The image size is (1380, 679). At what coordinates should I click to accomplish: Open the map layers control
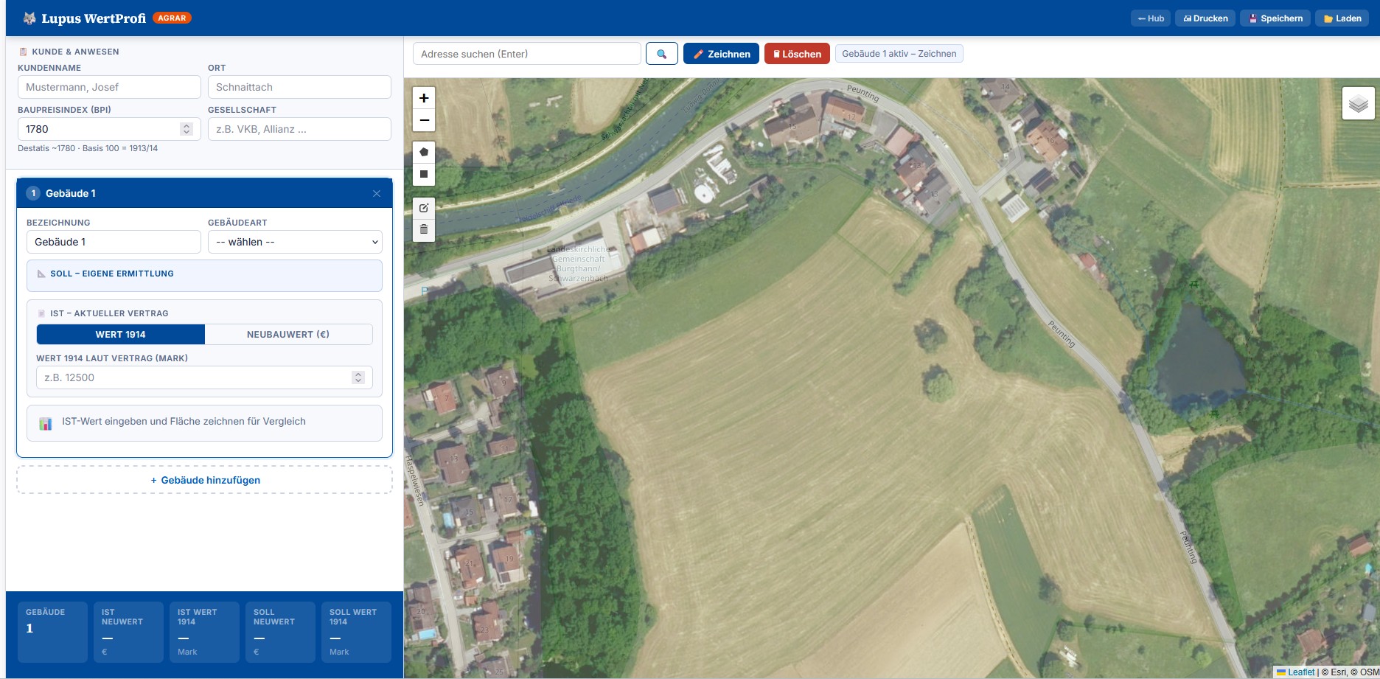coord(1358,104)
